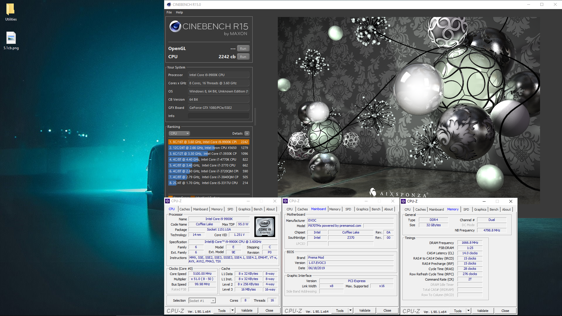Click the Cinebench title bar app icon

point(169,4)
